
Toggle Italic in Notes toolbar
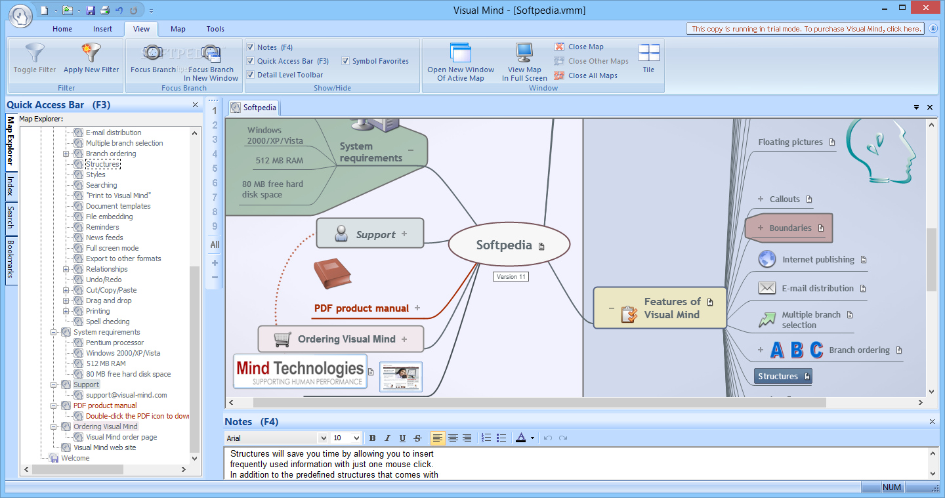click(x=387, y=438)
